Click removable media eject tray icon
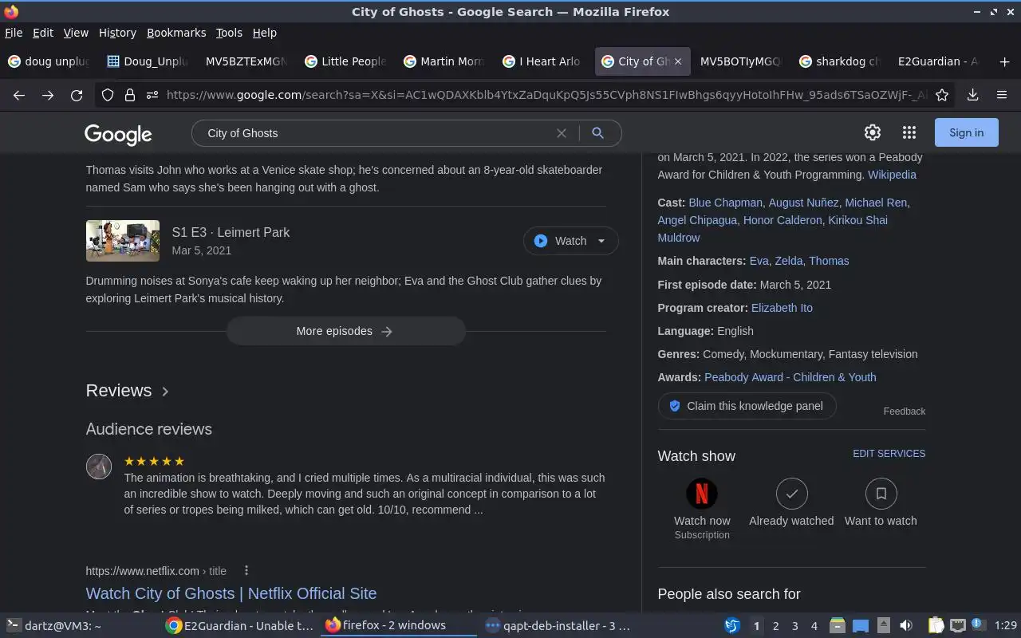The height and width of the screenshot is (638, 1021). [x=883, y=626]
